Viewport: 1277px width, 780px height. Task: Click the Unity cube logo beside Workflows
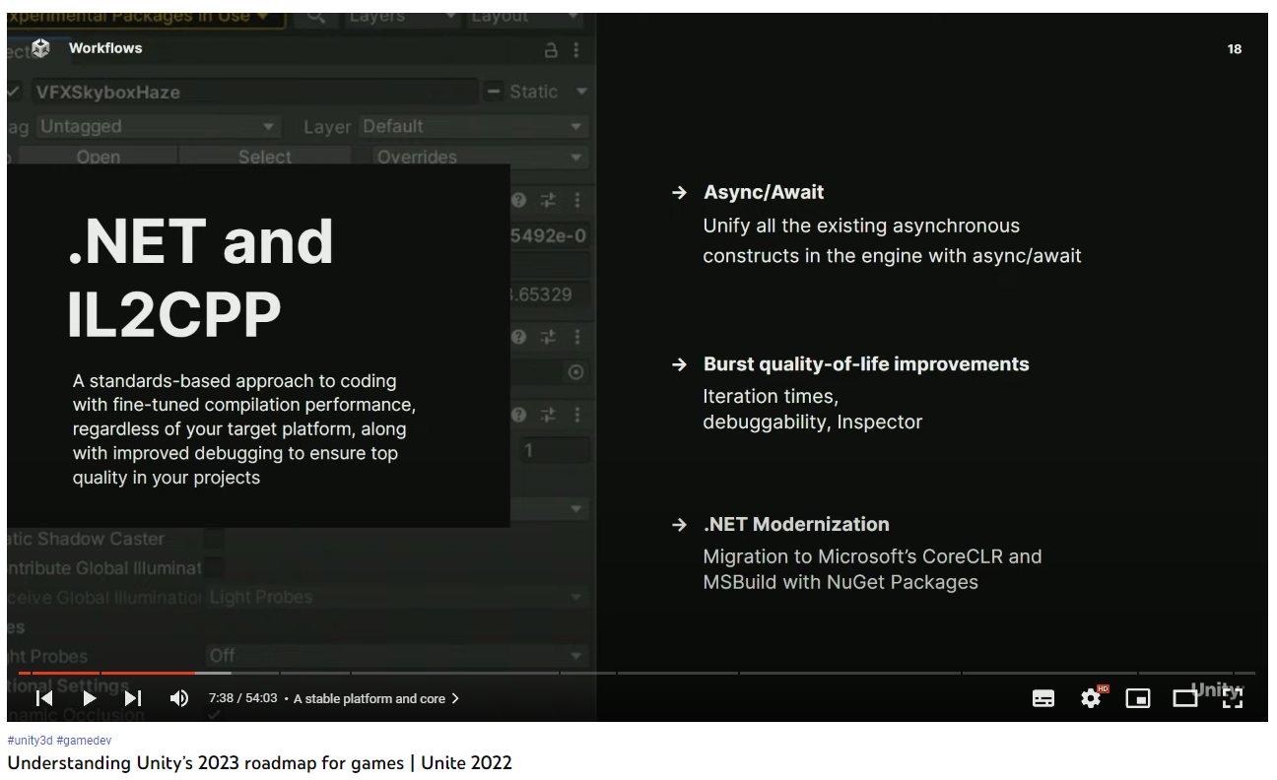39,47
